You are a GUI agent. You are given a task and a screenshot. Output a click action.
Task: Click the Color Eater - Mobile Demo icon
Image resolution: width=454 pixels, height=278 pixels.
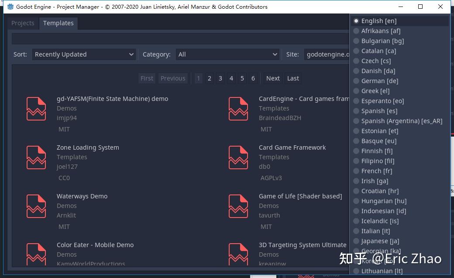coord(36,255)
